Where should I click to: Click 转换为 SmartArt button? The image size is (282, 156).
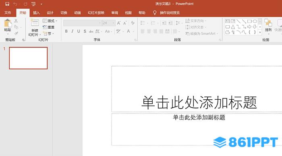(201, 33)
